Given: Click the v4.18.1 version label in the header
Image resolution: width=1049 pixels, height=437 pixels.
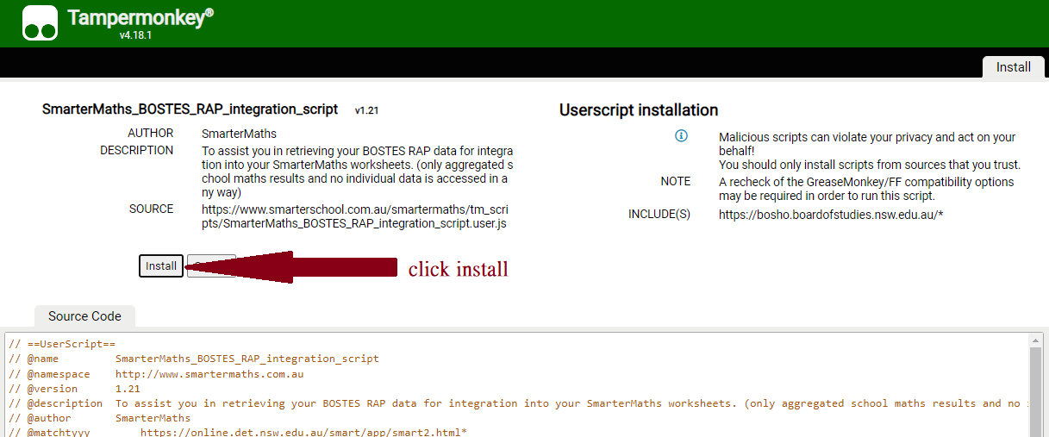Looking at the screenshot, I should [x=135, y=36].
